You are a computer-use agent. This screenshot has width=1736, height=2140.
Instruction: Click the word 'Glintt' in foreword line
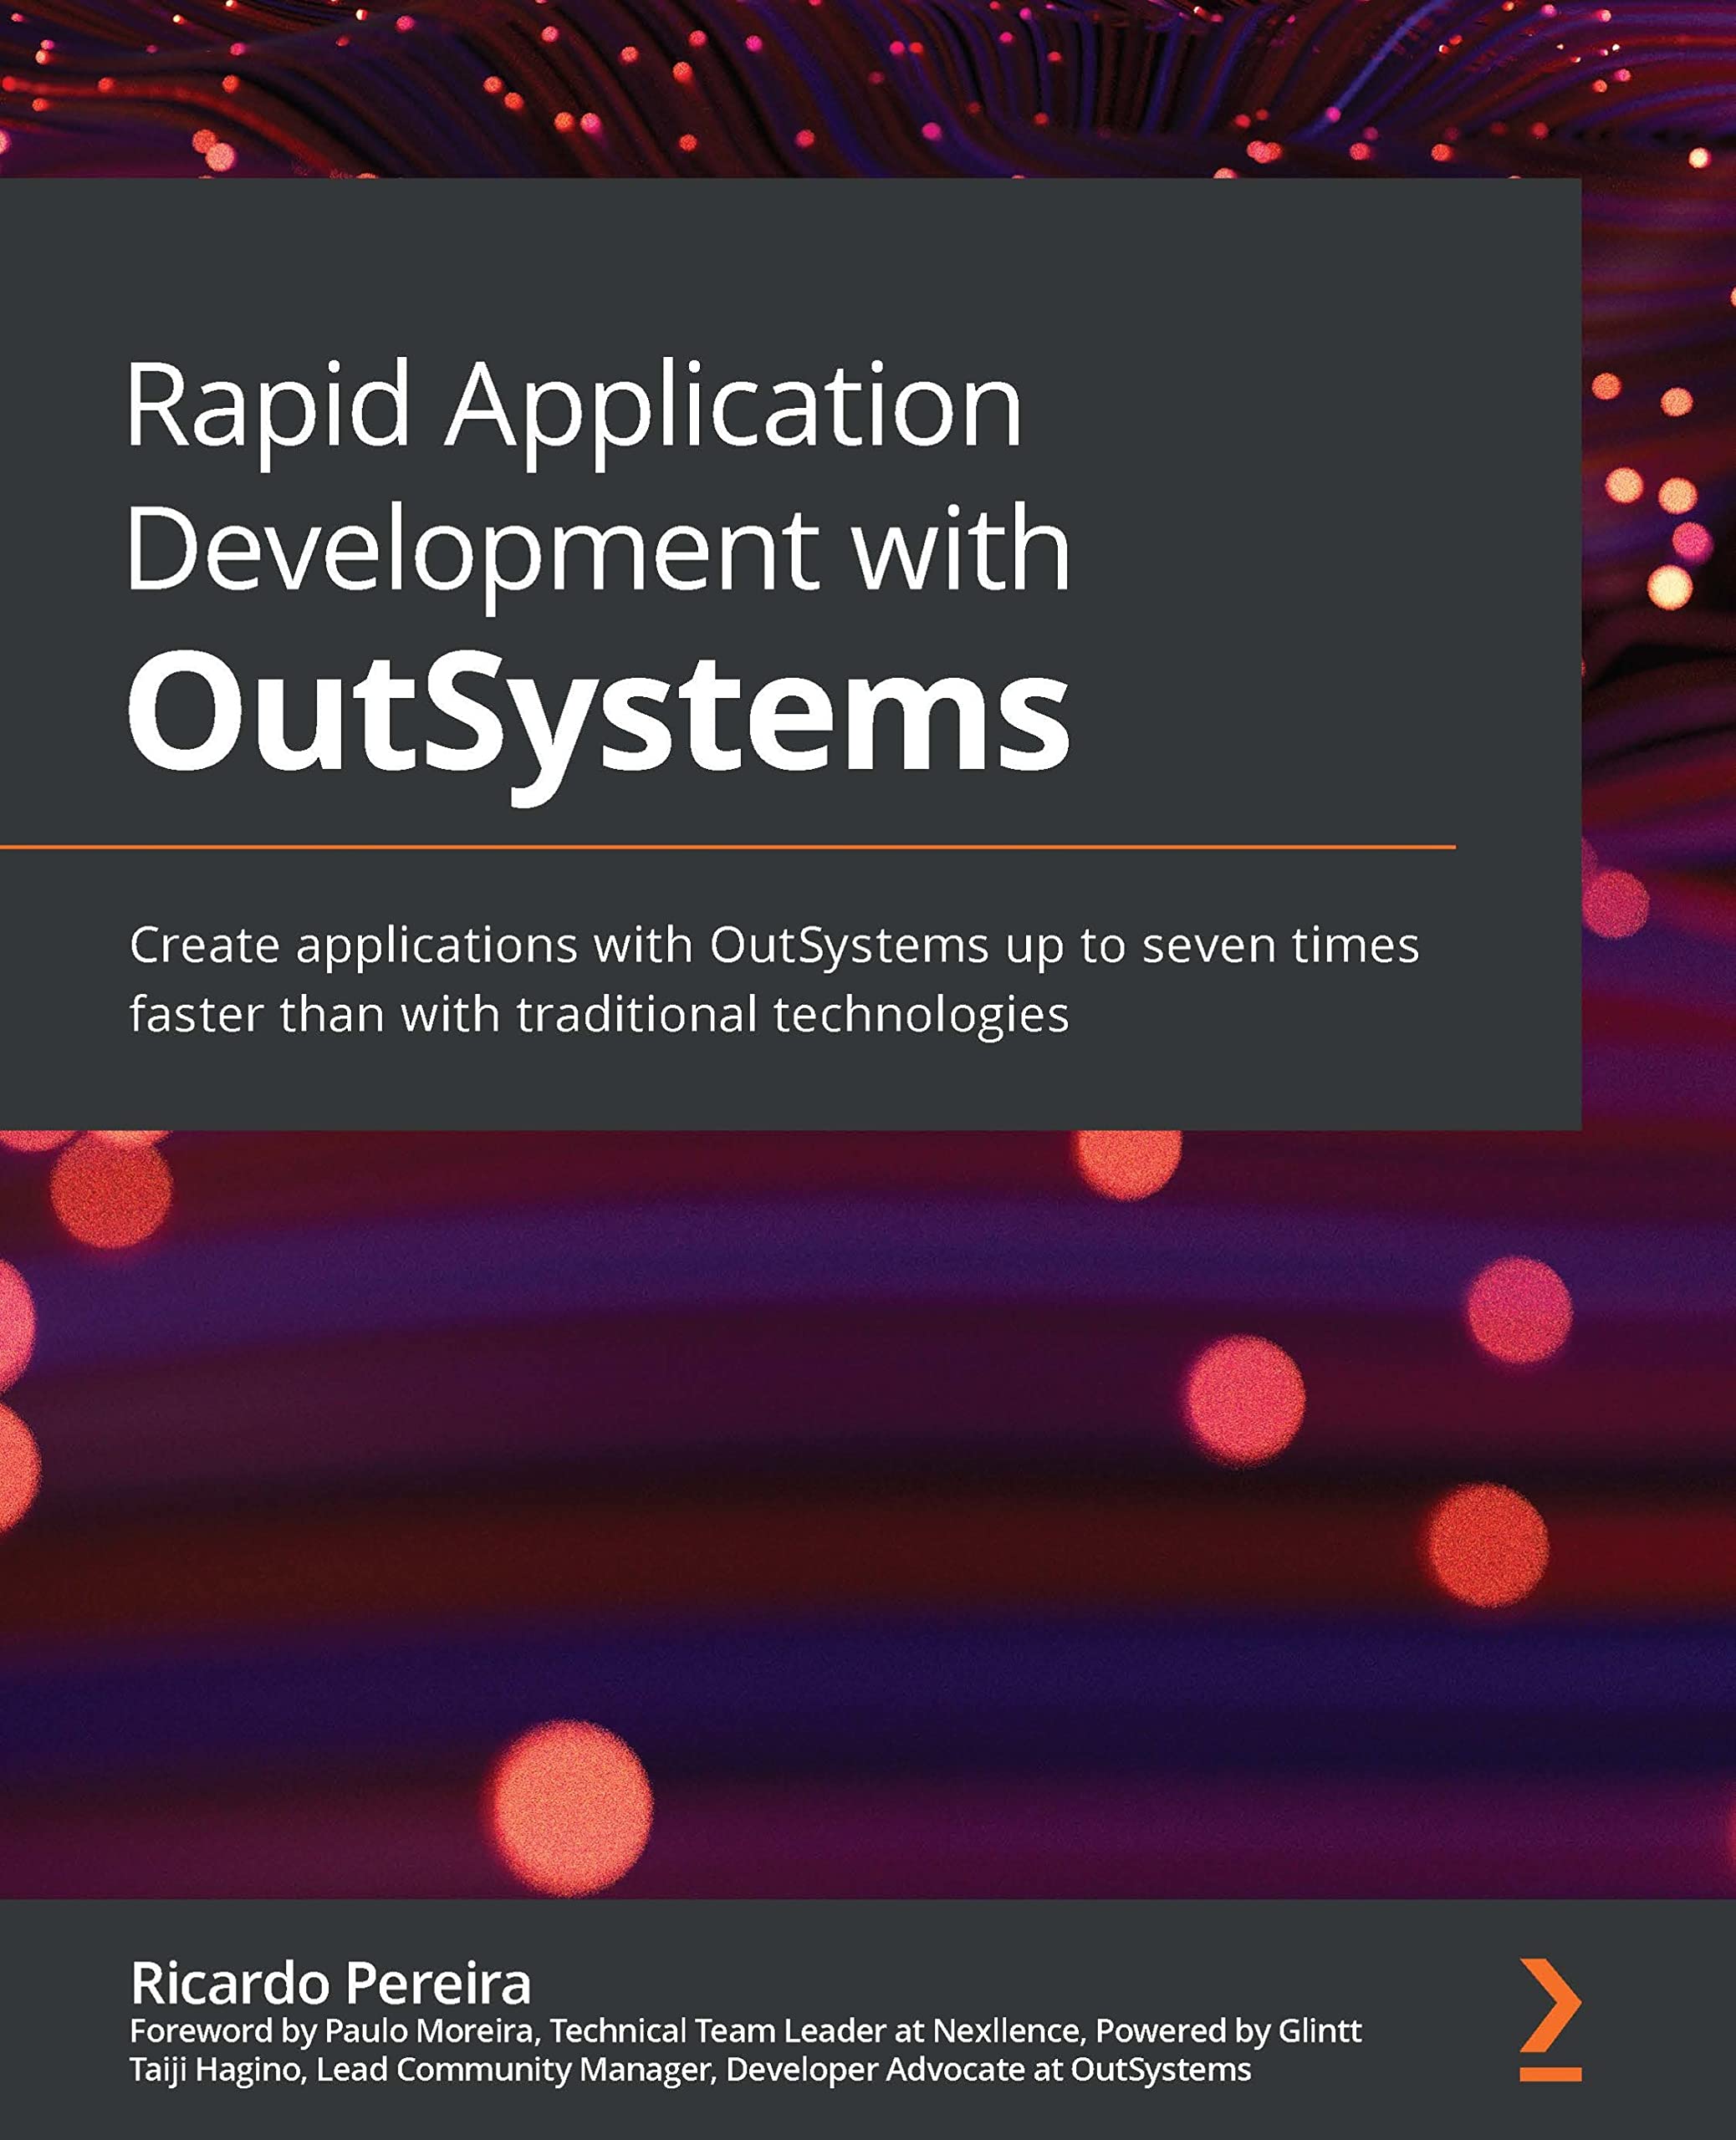(x=1320, y=2030)
